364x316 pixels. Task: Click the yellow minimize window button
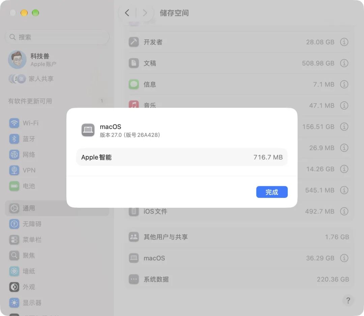(24, 12)
